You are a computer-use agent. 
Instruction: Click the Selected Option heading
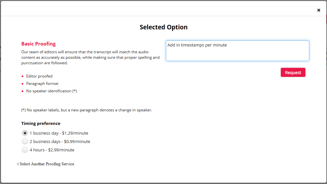(163, 27)
